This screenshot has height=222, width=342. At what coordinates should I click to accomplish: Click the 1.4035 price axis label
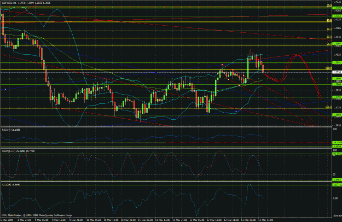337,55
